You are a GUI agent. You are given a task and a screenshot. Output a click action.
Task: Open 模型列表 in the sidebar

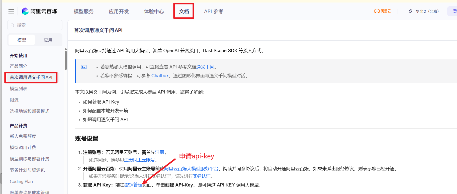click(19, 89)
